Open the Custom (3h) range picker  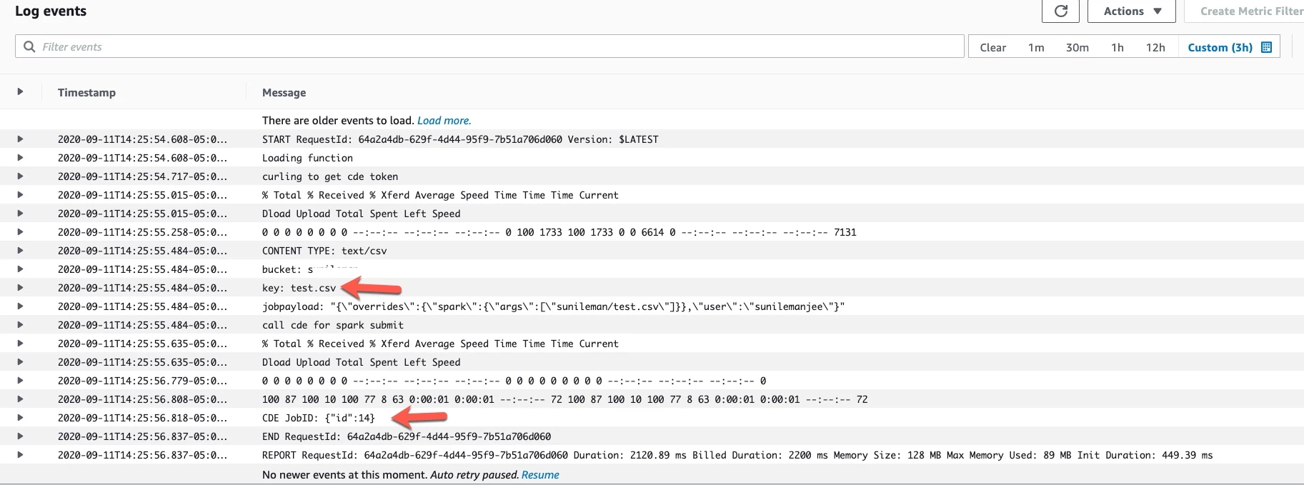pyautogui.click(x=1229, y=47)
